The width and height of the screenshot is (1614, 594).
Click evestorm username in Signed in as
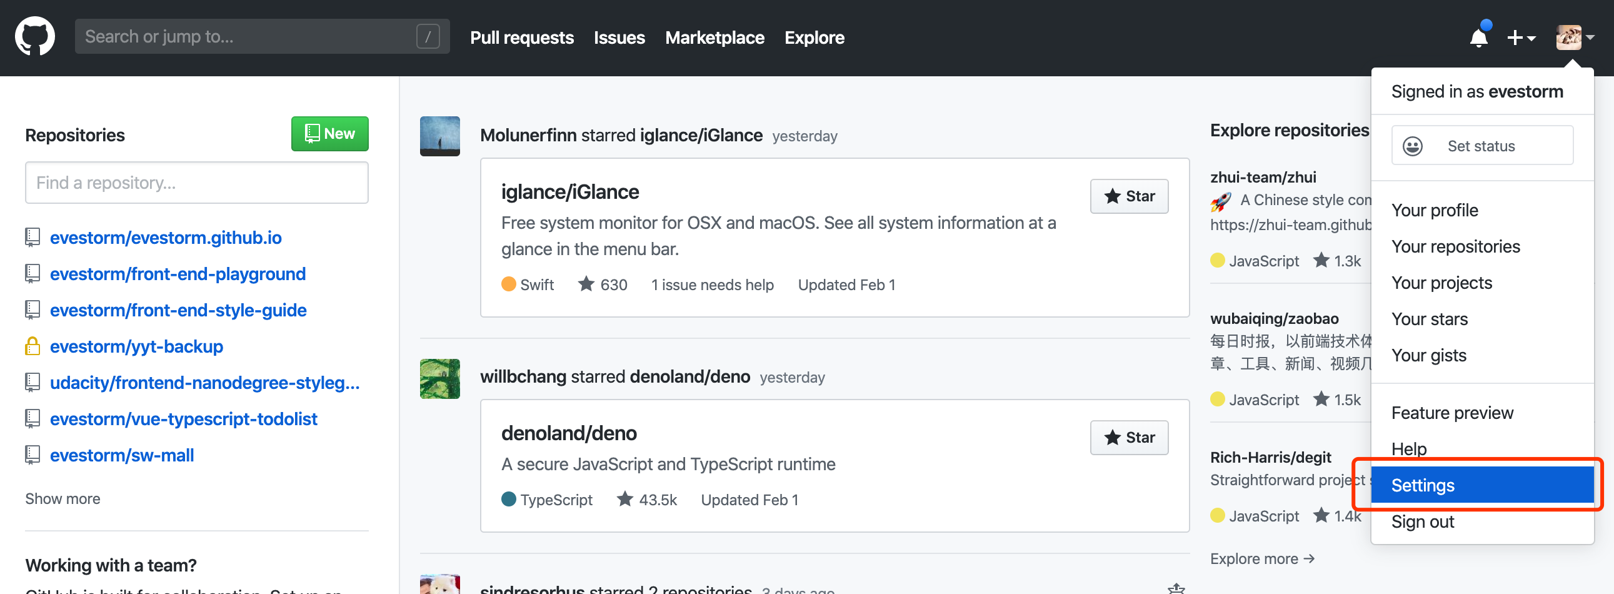click(1526, 91)
